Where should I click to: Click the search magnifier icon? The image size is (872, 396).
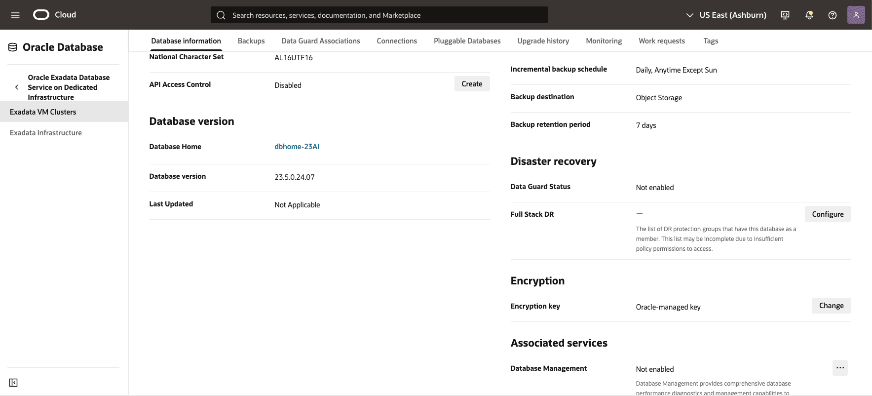[x=221, y=15]
